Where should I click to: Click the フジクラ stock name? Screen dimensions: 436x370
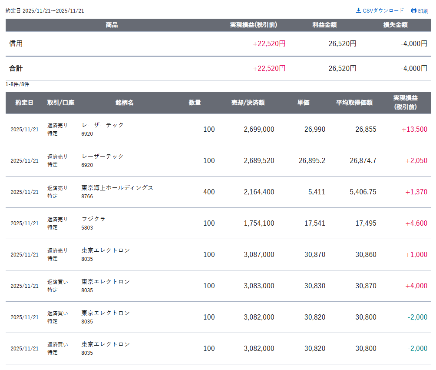pyautogui.click(x=93, y=219)
